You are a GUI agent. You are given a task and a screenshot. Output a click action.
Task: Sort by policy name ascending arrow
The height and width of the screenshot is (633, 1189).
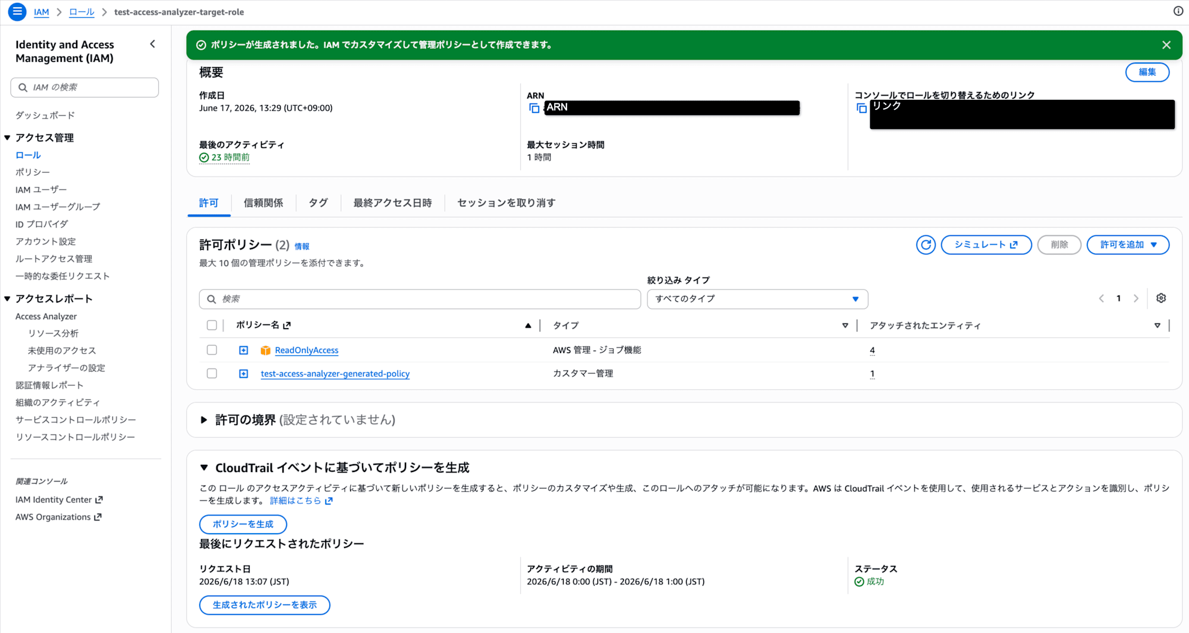[528, 326]
